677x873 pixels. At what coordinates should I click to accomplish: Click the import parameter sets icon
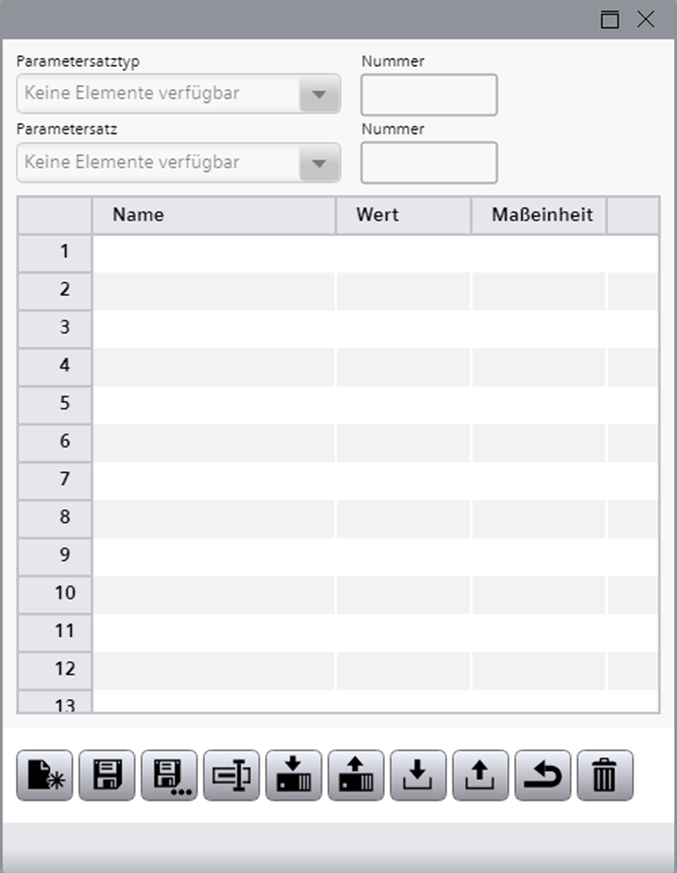click(419, 775)
